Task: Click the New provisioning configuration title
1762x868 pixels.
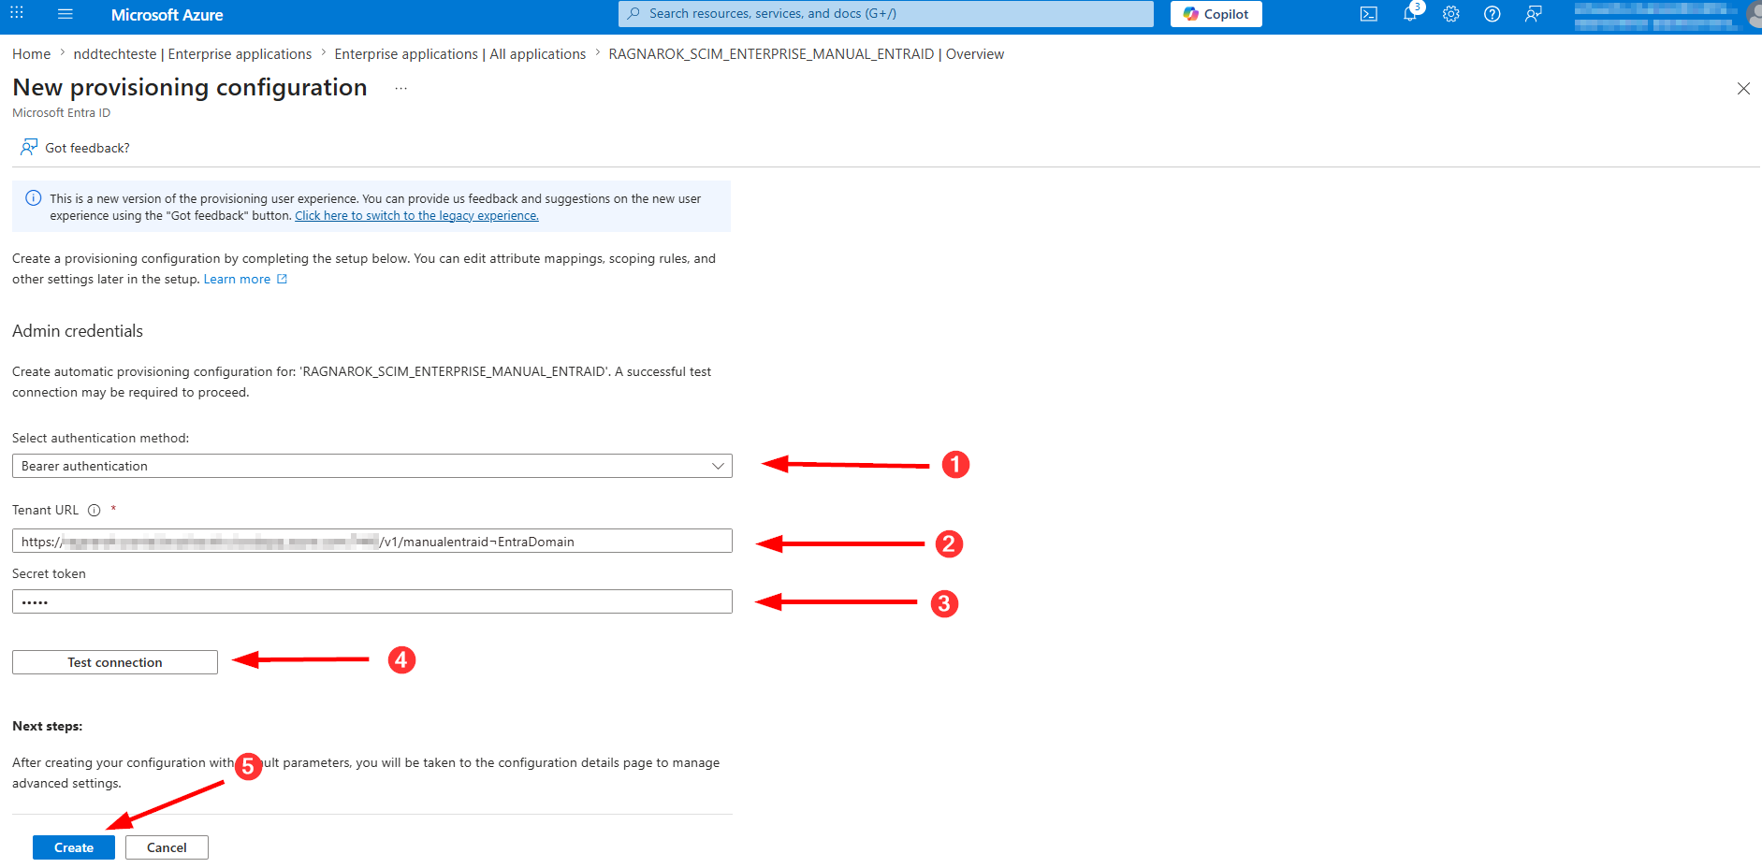Action: (x=190, y=87)
